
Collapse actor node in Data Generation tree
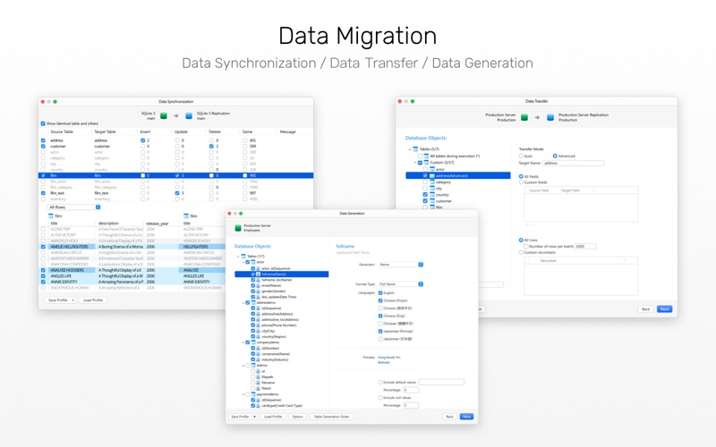pos(243,262)
